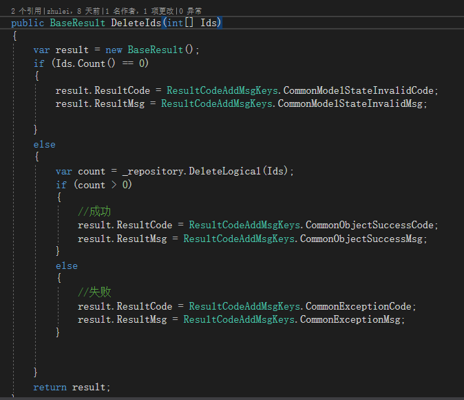
Task: Click the '//成功' comment
Action: pos(94,212)
